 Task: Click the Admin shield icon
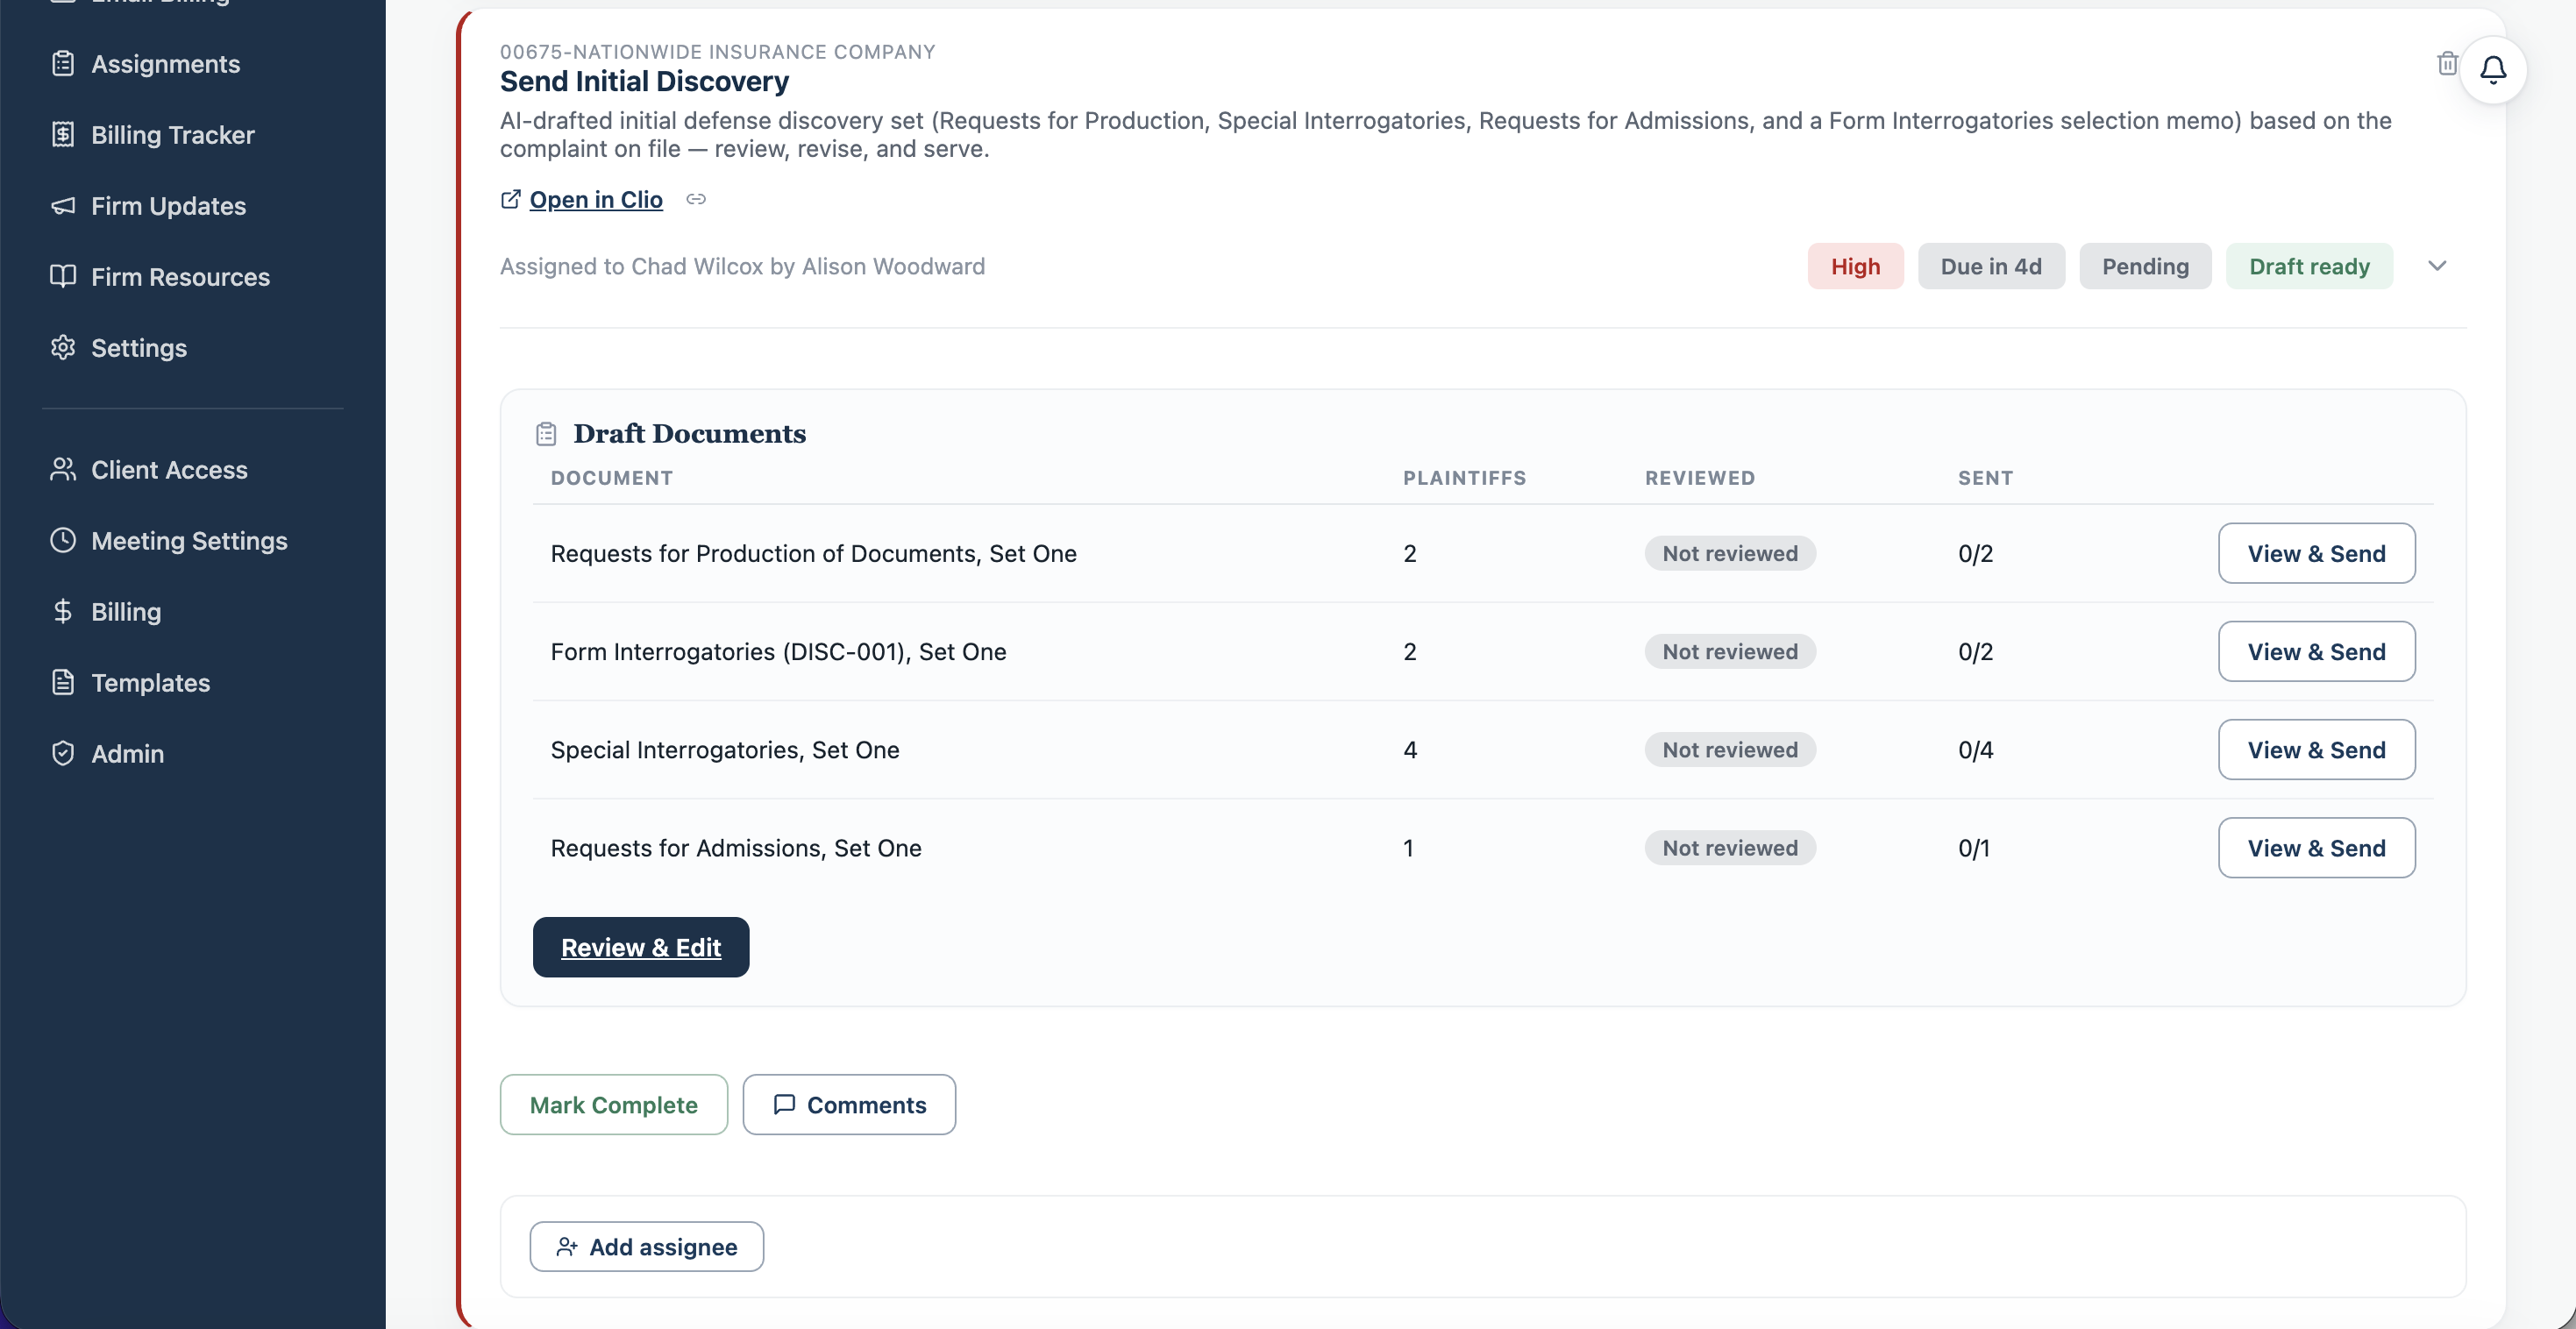pos(63,753)
